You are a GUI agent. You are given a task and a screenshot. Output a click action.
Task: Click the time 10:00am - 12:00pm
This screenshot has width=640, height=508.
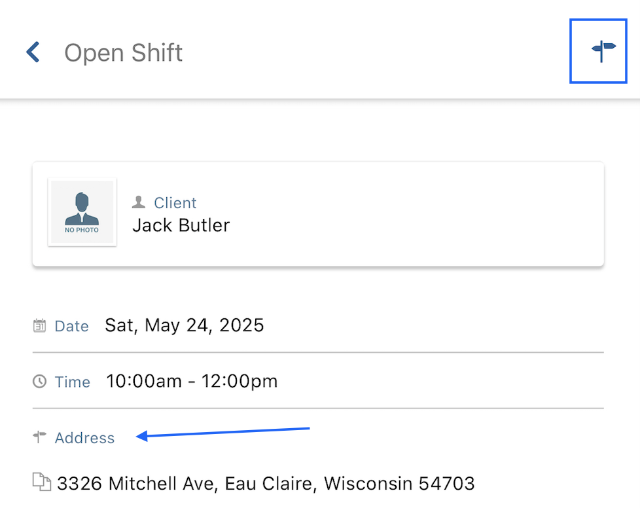192,381
